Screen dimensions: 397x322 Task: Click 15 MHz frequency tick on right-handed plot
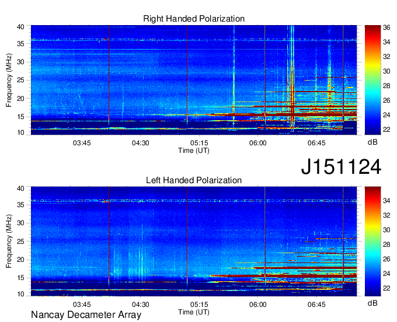(x=20, y=117)
